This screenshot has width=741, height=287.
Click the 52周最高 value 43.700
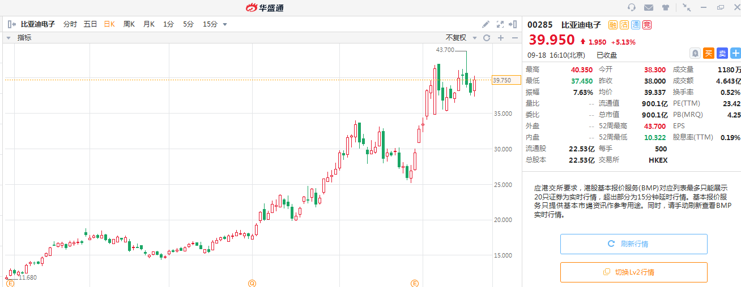point(655,126)
